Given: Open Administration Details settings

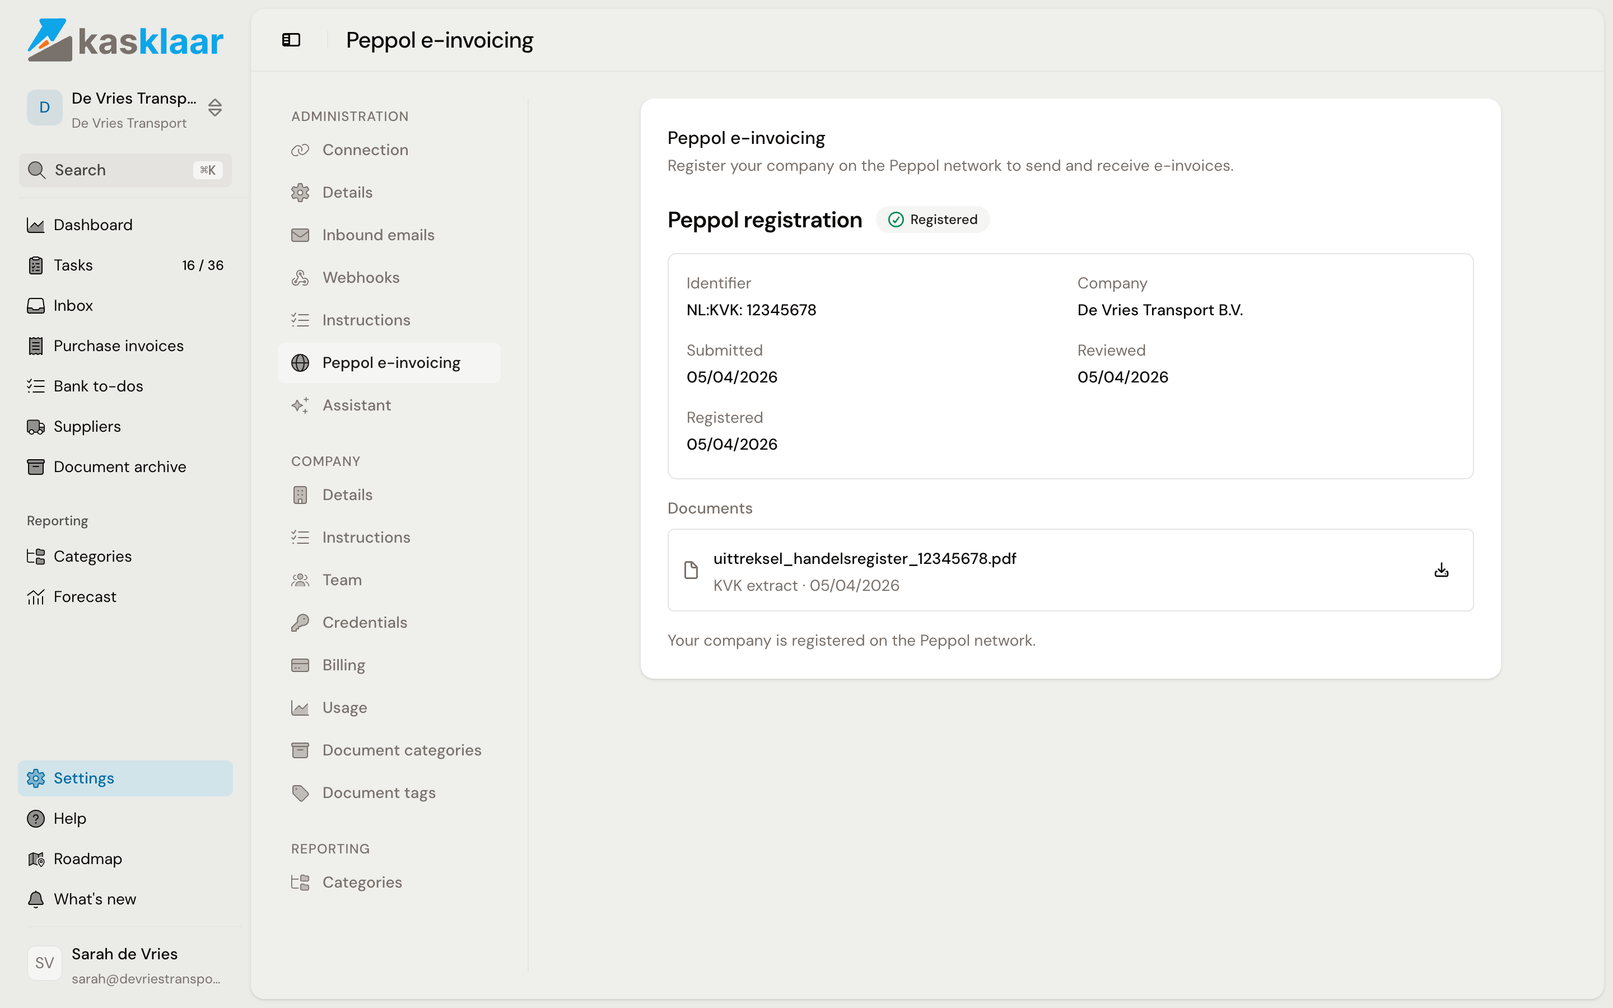Looking at the screenshot, I should (x=389, y=193).
